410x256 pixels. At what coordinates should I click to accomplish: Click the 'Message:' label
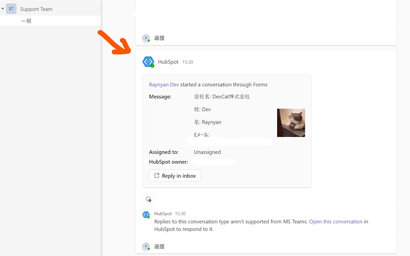[160, 97]
